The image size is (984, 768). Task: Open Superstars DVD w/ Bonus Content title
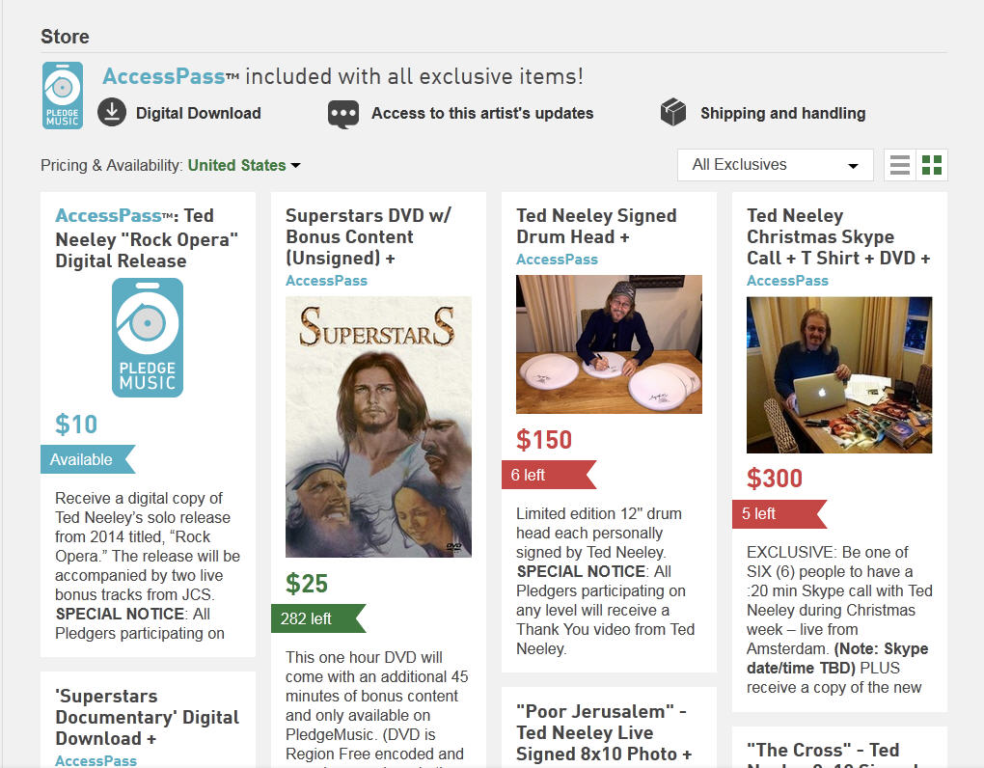click(x=369, y=236)
